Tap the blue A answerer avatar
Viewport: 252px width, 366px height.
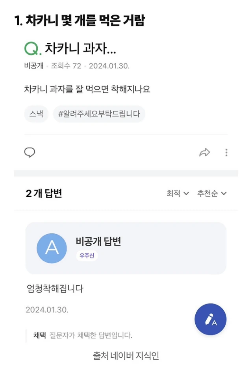coord(52,248)
